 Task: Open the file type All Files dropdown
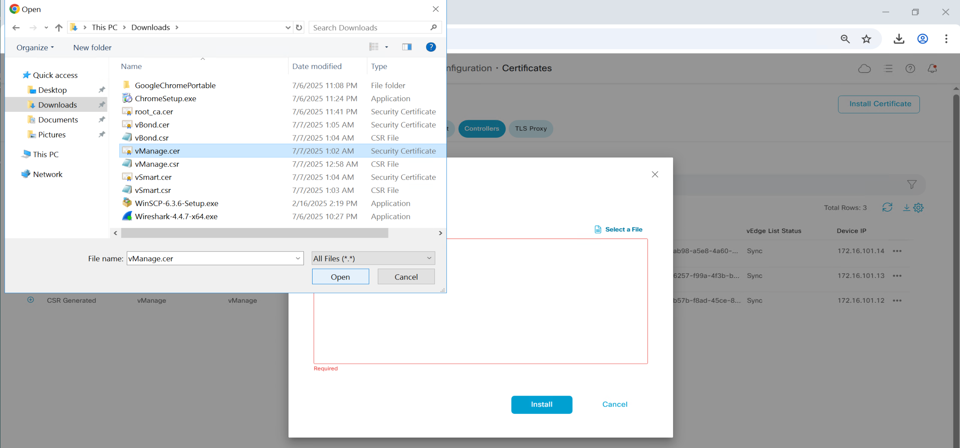[373, 258]
